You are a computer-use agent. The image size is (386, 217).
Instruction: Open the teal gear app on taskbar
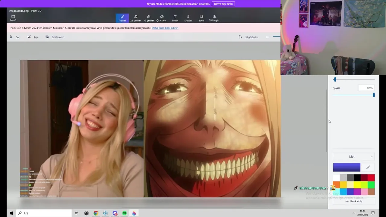[x=105, y=213]
